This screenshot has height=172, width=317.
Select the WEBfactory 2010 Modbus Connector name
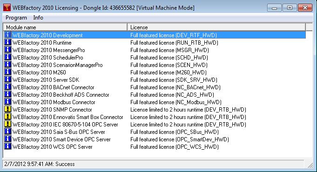(x=54, y=102)
